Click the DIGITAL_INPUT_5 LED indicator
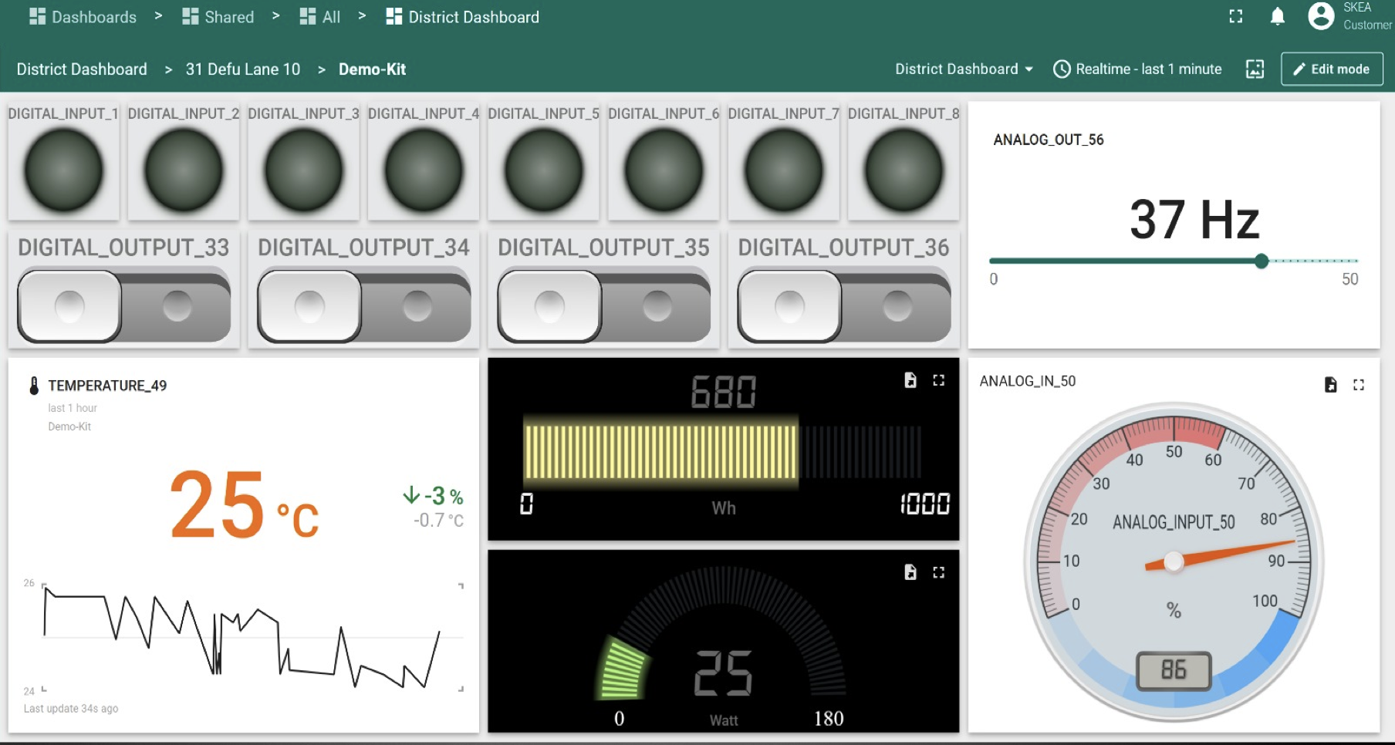Viewport: 1395px width, 745px height. click(x=544, y=170)
